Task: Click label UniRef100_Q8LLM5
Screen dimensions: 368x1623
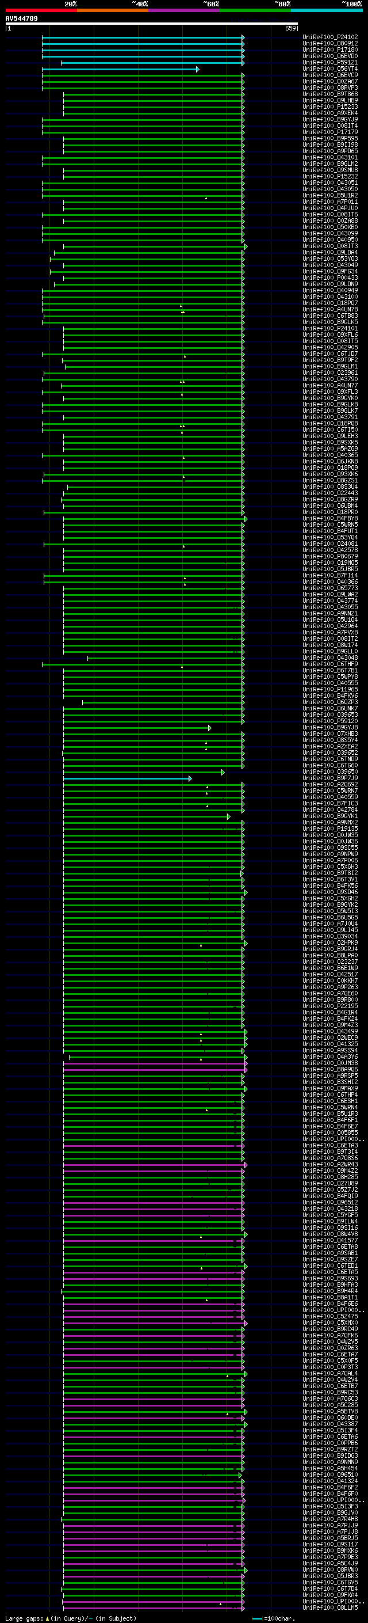Action: coord(330,1608)
